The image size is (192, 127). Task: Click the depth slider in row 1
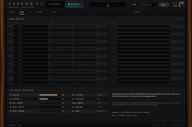(x=73, y=26)
